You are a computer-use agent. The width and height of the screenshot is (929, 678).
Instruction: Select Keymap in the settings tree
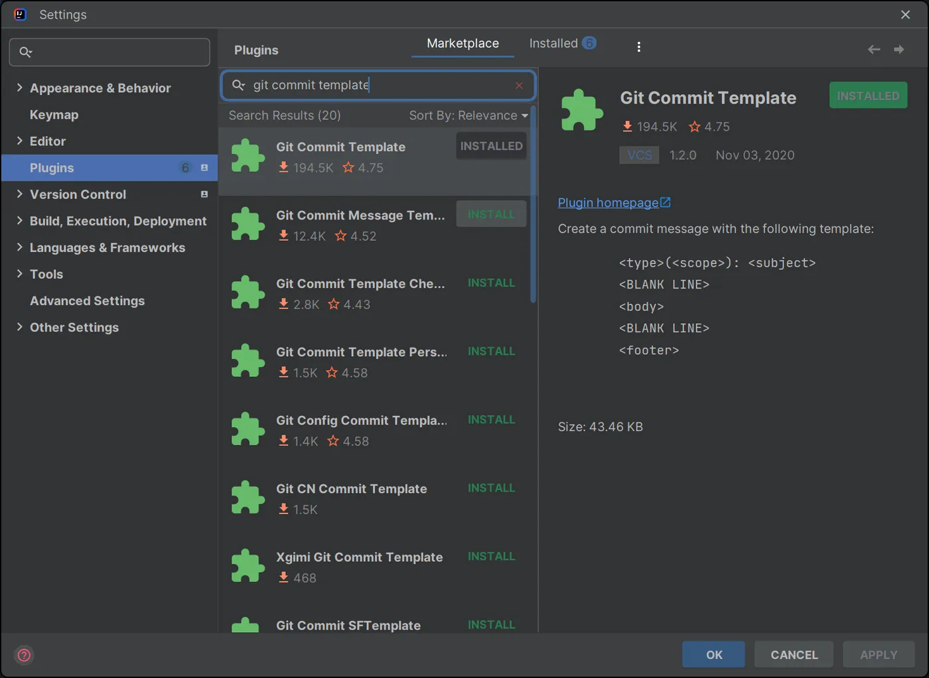54,115
